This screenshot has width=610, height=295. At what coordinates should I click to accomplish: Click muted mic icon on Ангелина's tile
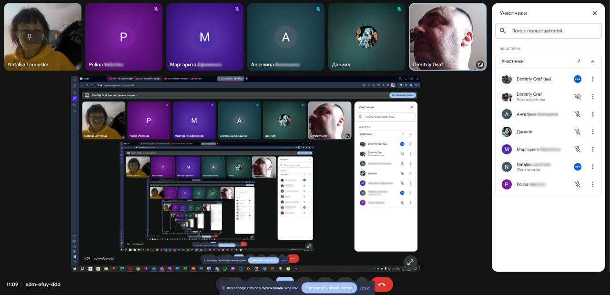tap(318, 10)
